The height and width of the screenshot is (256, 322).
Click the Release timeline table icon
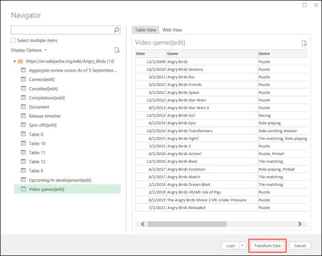click(x=23, y=116)
